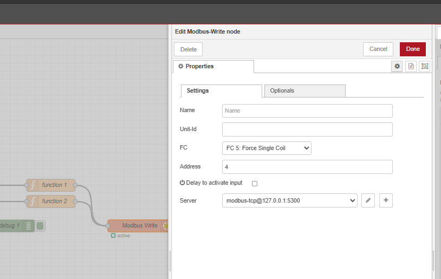Click function 2 node icon
Screen dimensions: 441x279
[x=33, y=202]
